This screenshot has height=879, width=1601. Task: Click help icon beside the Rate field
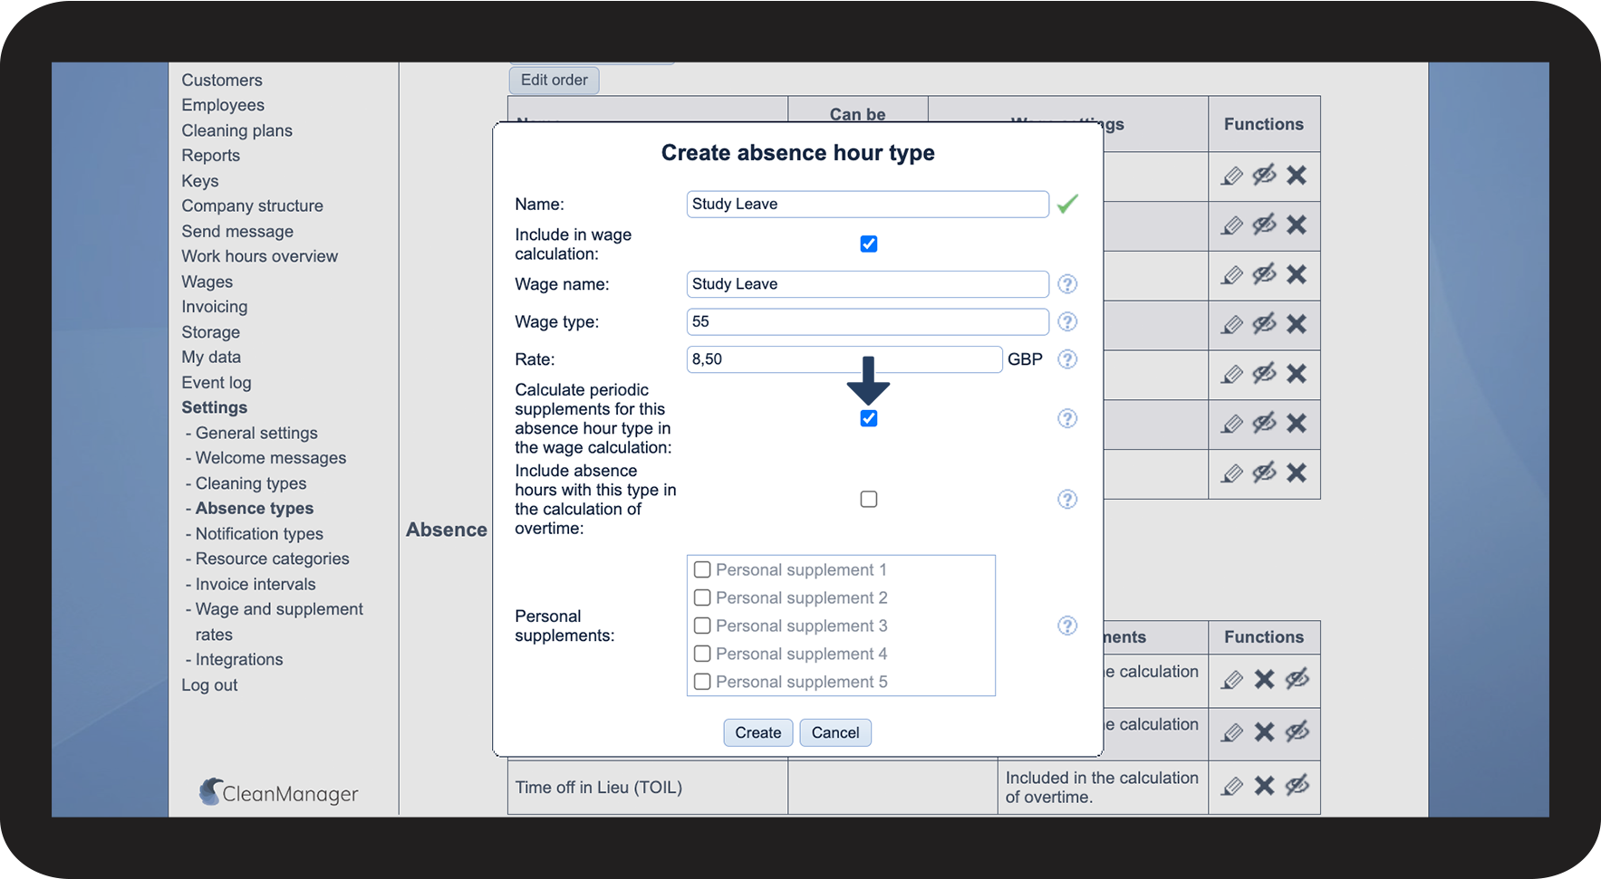[1067, 359]
